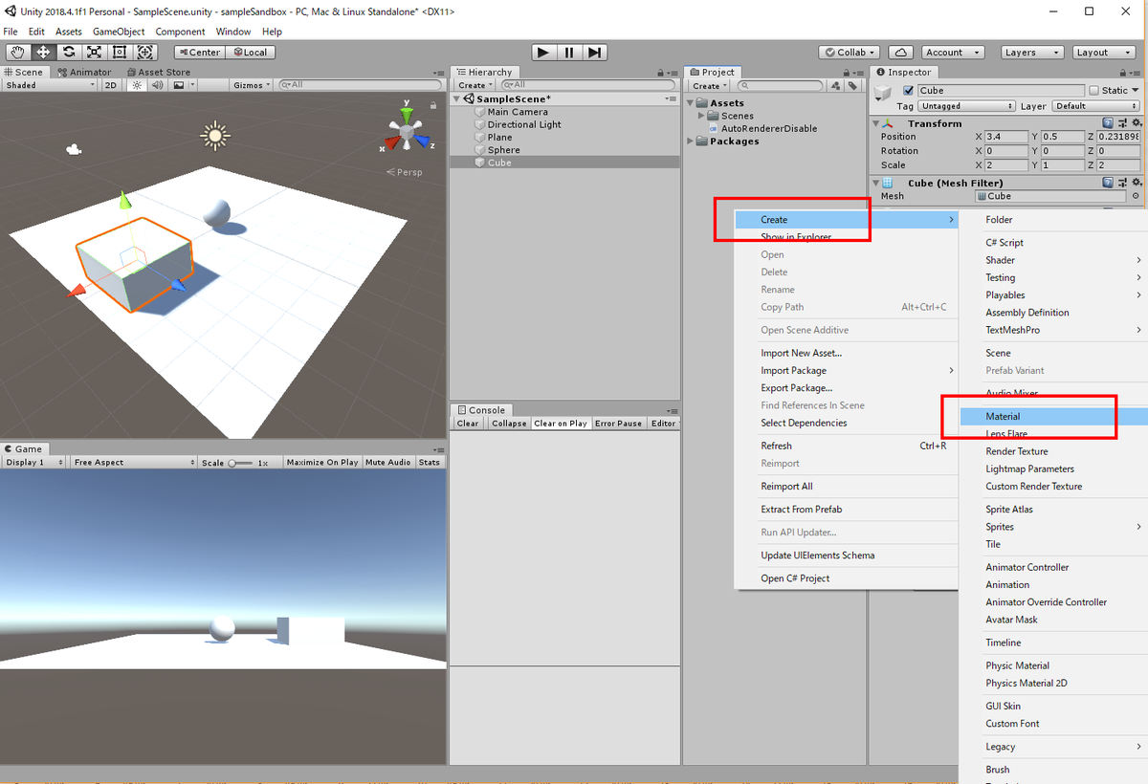Open Transform component help icon

coord(1108,123)
